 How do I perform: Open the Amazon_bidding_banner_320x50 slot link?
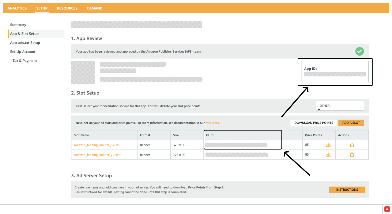coord(97,145)
